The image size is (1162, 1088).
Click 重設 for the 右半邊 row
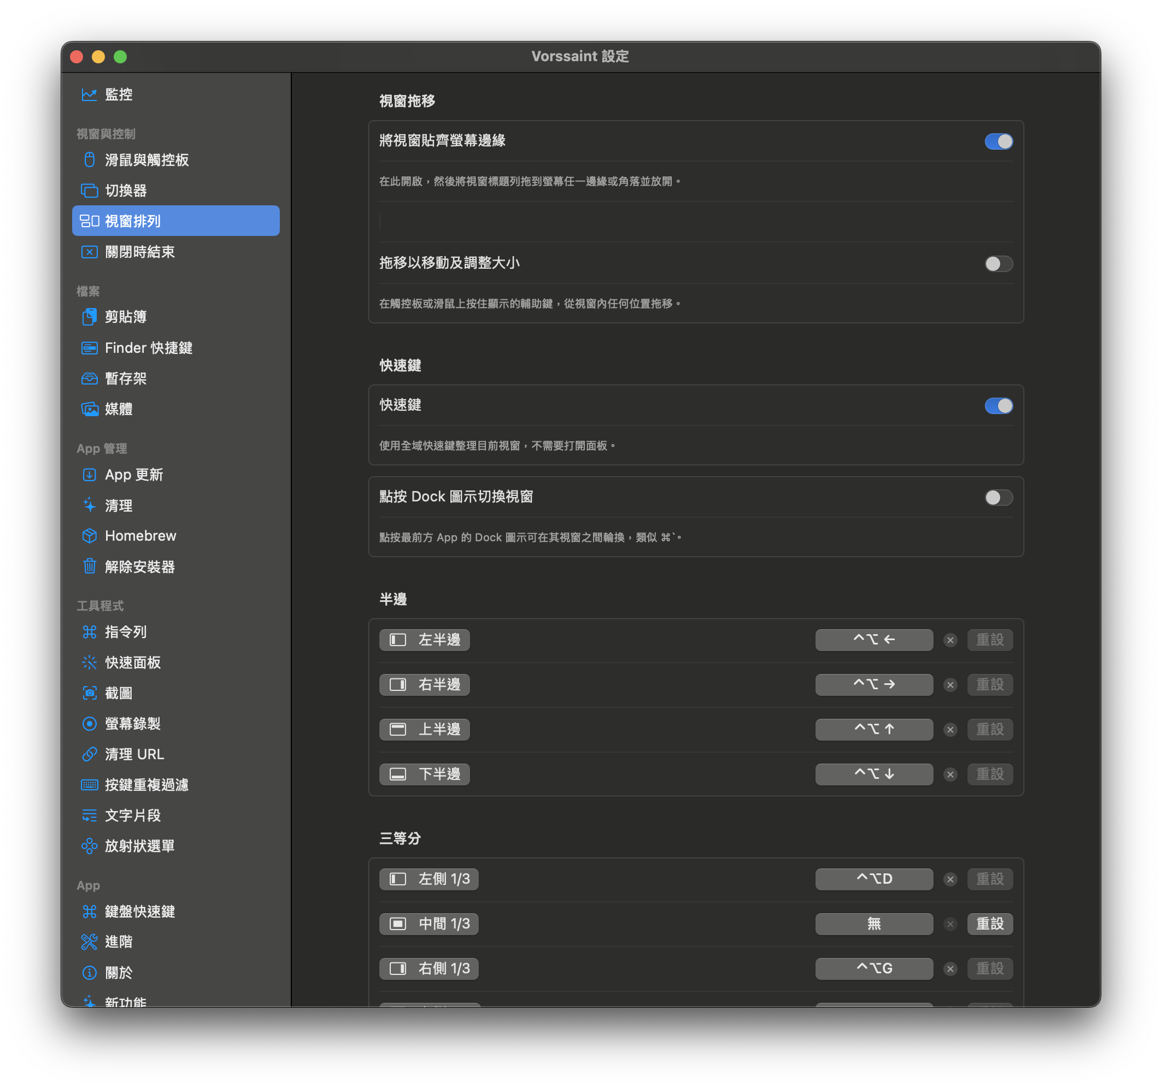[990, 684]
